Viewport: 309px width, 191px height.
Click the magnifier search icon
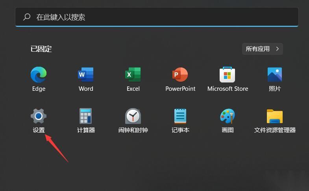click(27, 17)
